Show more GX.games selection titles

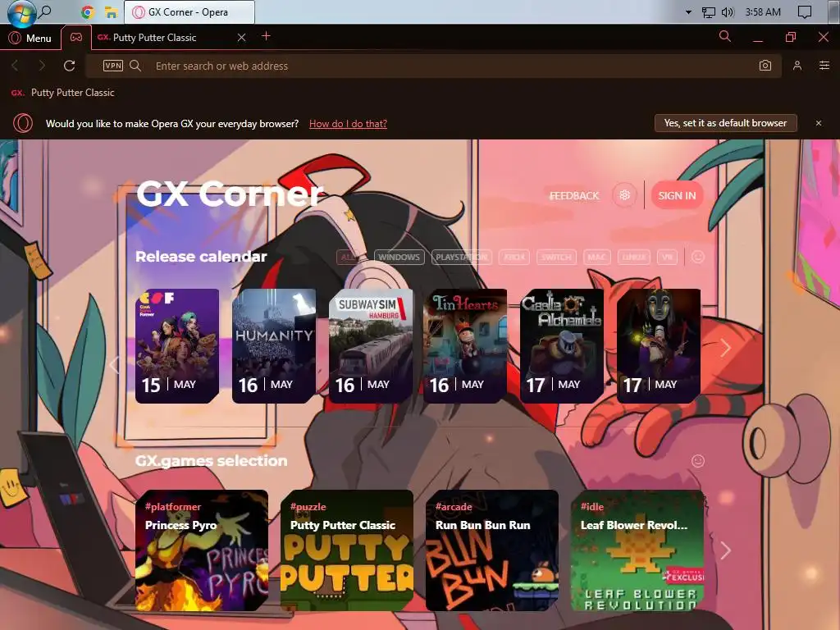tap(725, 550)
